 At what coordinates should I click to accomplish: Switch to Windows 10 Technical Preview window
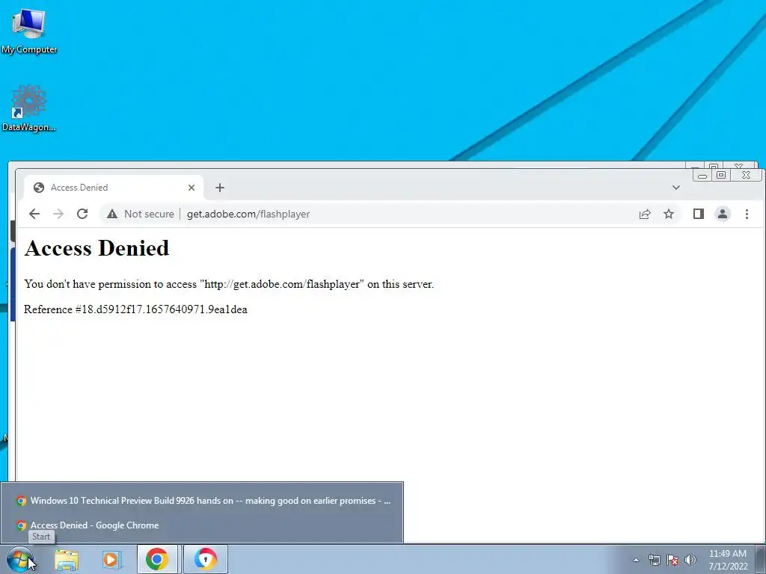coord(202,501)
